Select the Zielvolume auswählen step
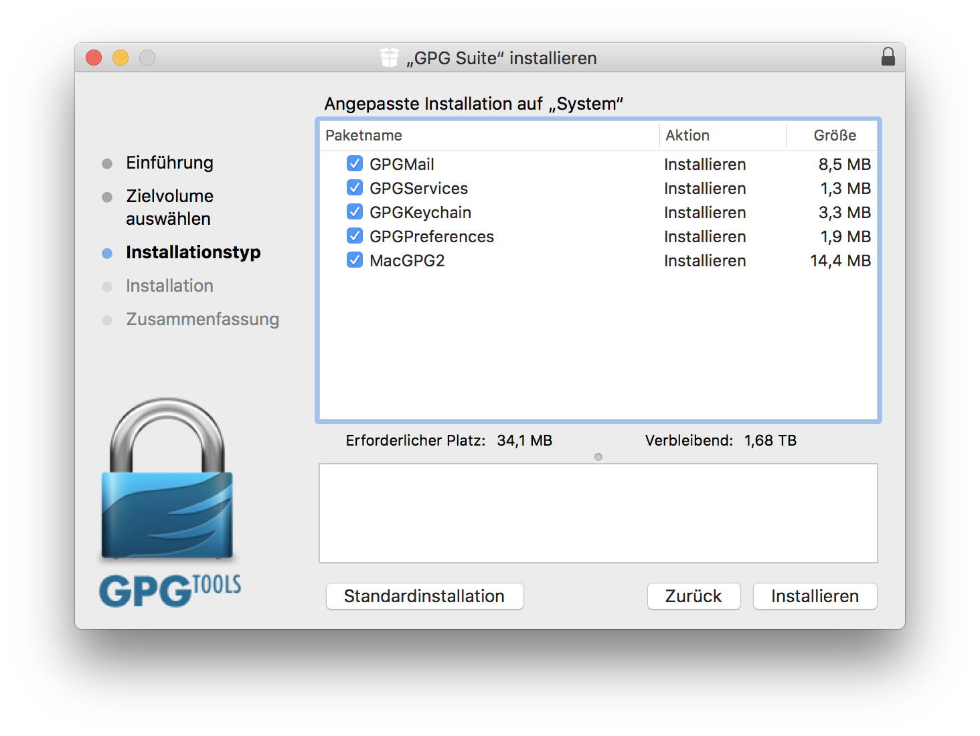Image resolution: width=980 pixels, height=736 pixels. point(170,207)
